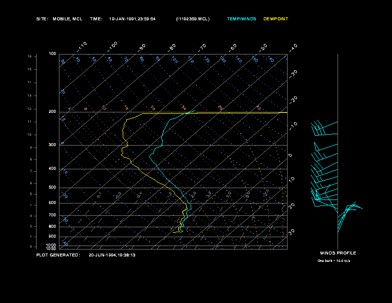Click the -100 temperature label on top
The width and height of the screenshot is (392, 303).
(112, 47)
